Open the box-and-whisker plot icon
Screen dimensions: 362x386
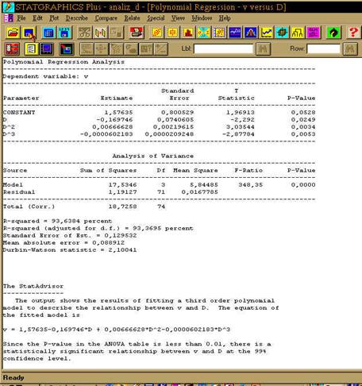click(172, 33)
